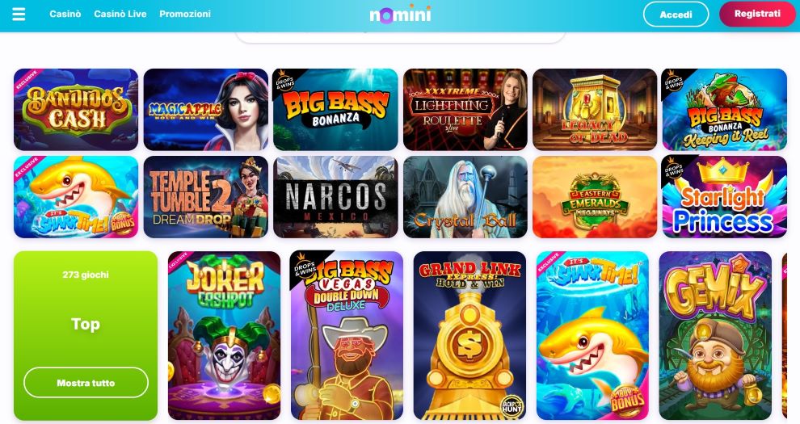800x424 pixels.
Task: Click the Accedi button
Action: pos(676,15)
